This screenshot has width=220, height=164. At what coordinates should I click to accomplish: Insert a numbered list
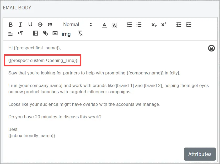[129, 25]
